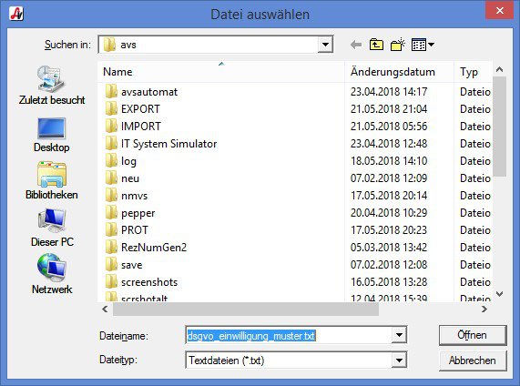
Task: Click the Textdateien (*.txt) file type field
Action: 289,361
